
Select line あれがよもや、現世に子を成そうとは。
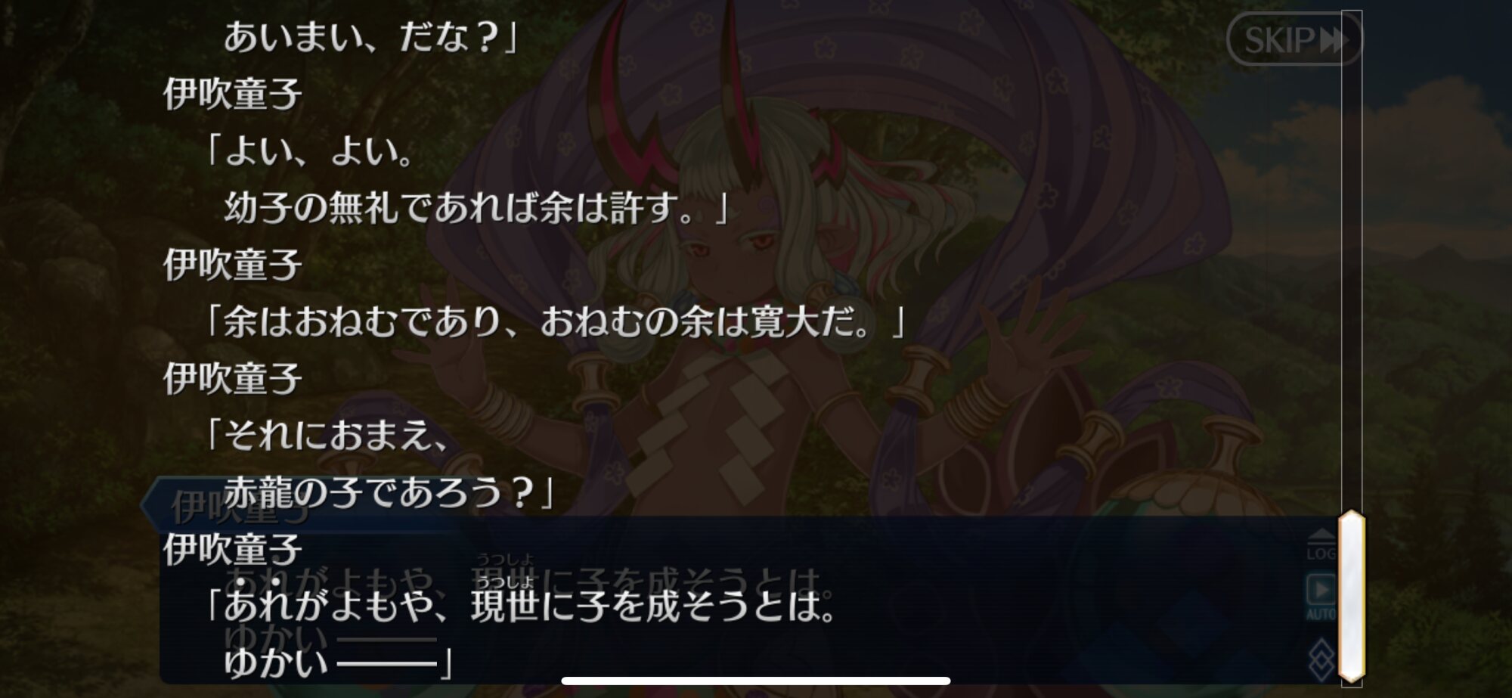[x=522, y=605]
